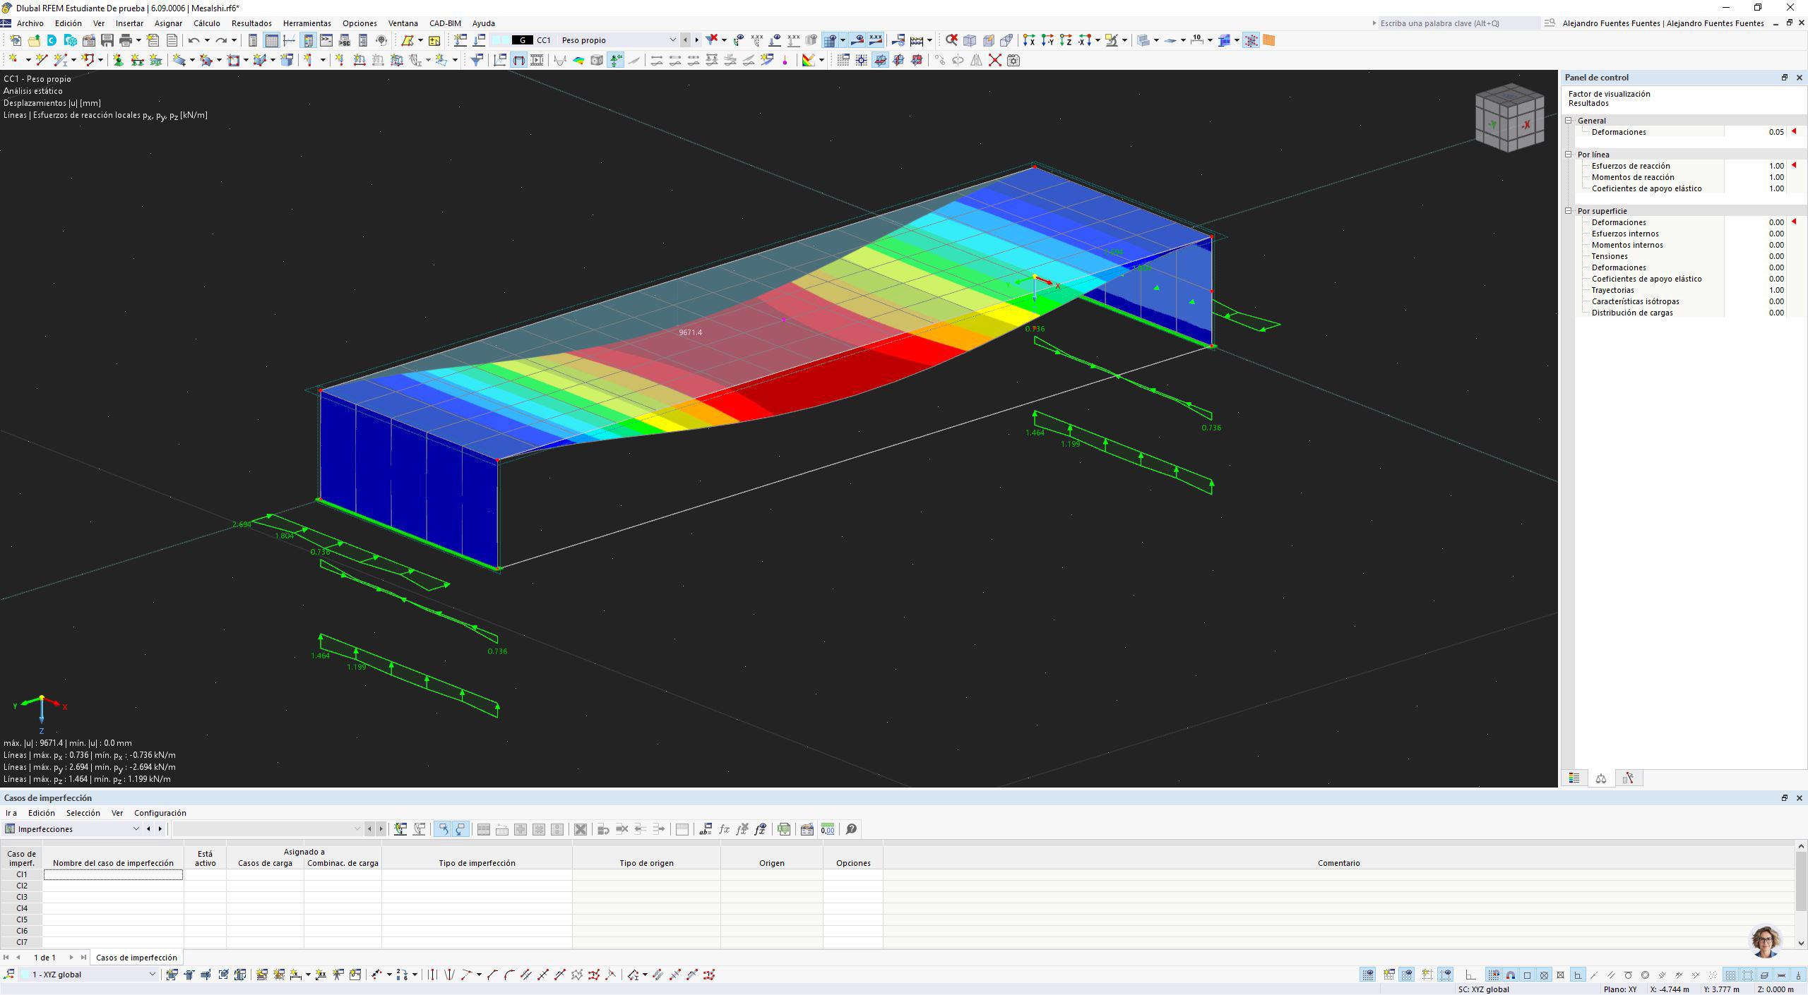Screen dimensions: 1808x995
Task: Click the red X delete icon in second toolbar
Action: (994, 60)
